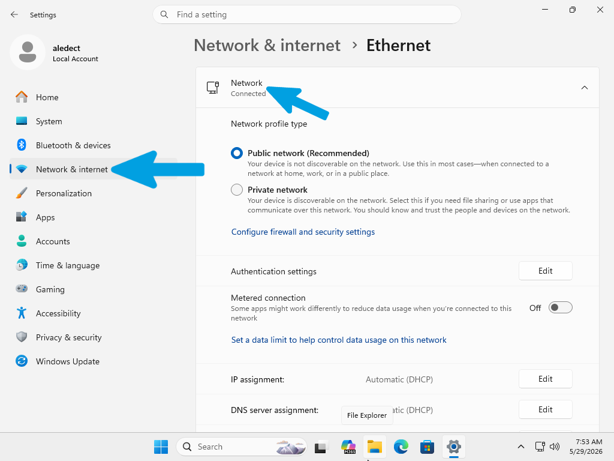Viewport: 614px width, 461px height.
Task: Click the Gaming controller icon
Action: tap(22, 289)
